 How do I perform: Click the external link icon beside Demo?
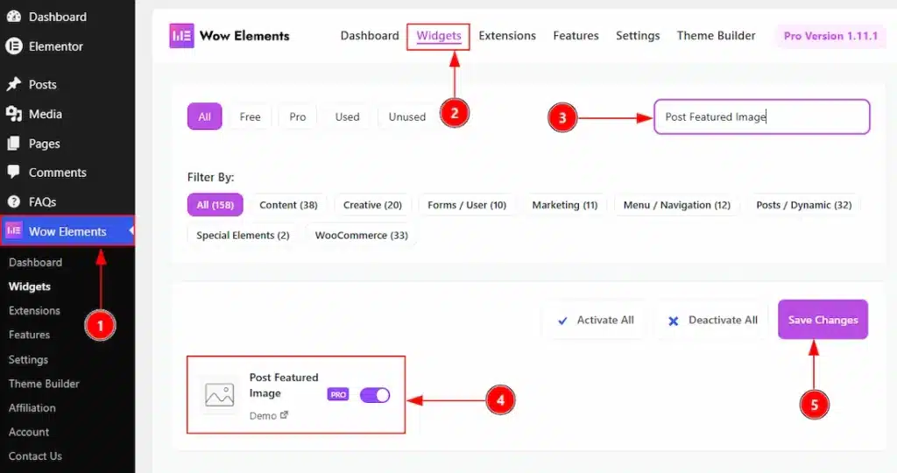pyautogui.click(x=285, y=414)
